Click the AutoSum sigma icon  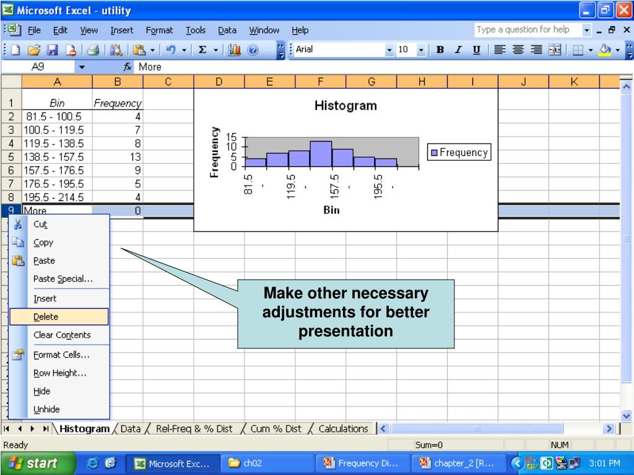click(202, 50)
